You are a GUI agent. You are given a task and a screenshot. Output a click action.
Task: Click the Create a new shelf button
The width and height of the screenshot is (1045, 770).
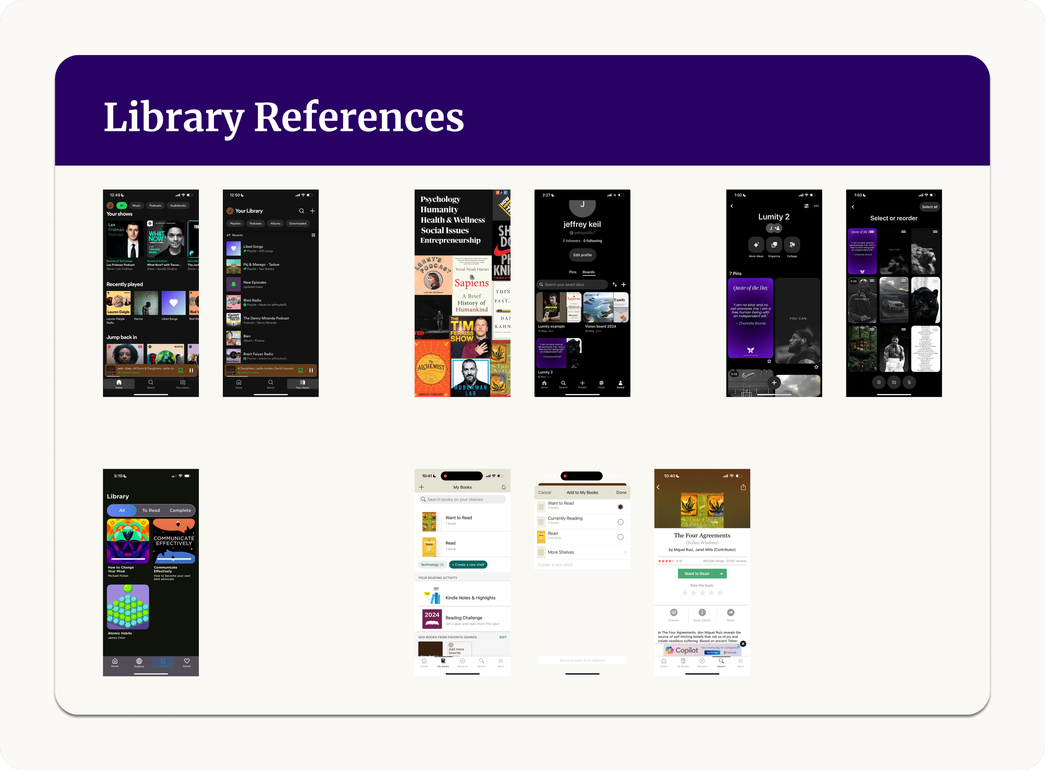pos(468,564)
